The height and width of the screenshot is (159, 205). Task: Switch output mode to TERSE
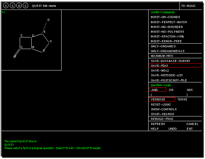click(182, 99)
